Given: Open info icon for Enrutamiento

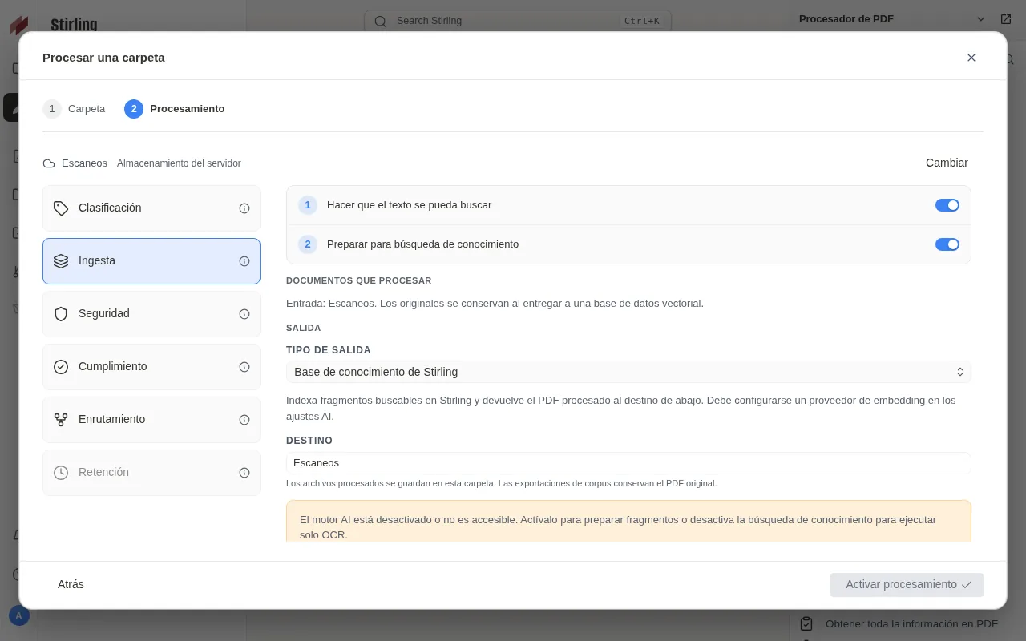Looking at the screenshot, I should coord(244,420).
